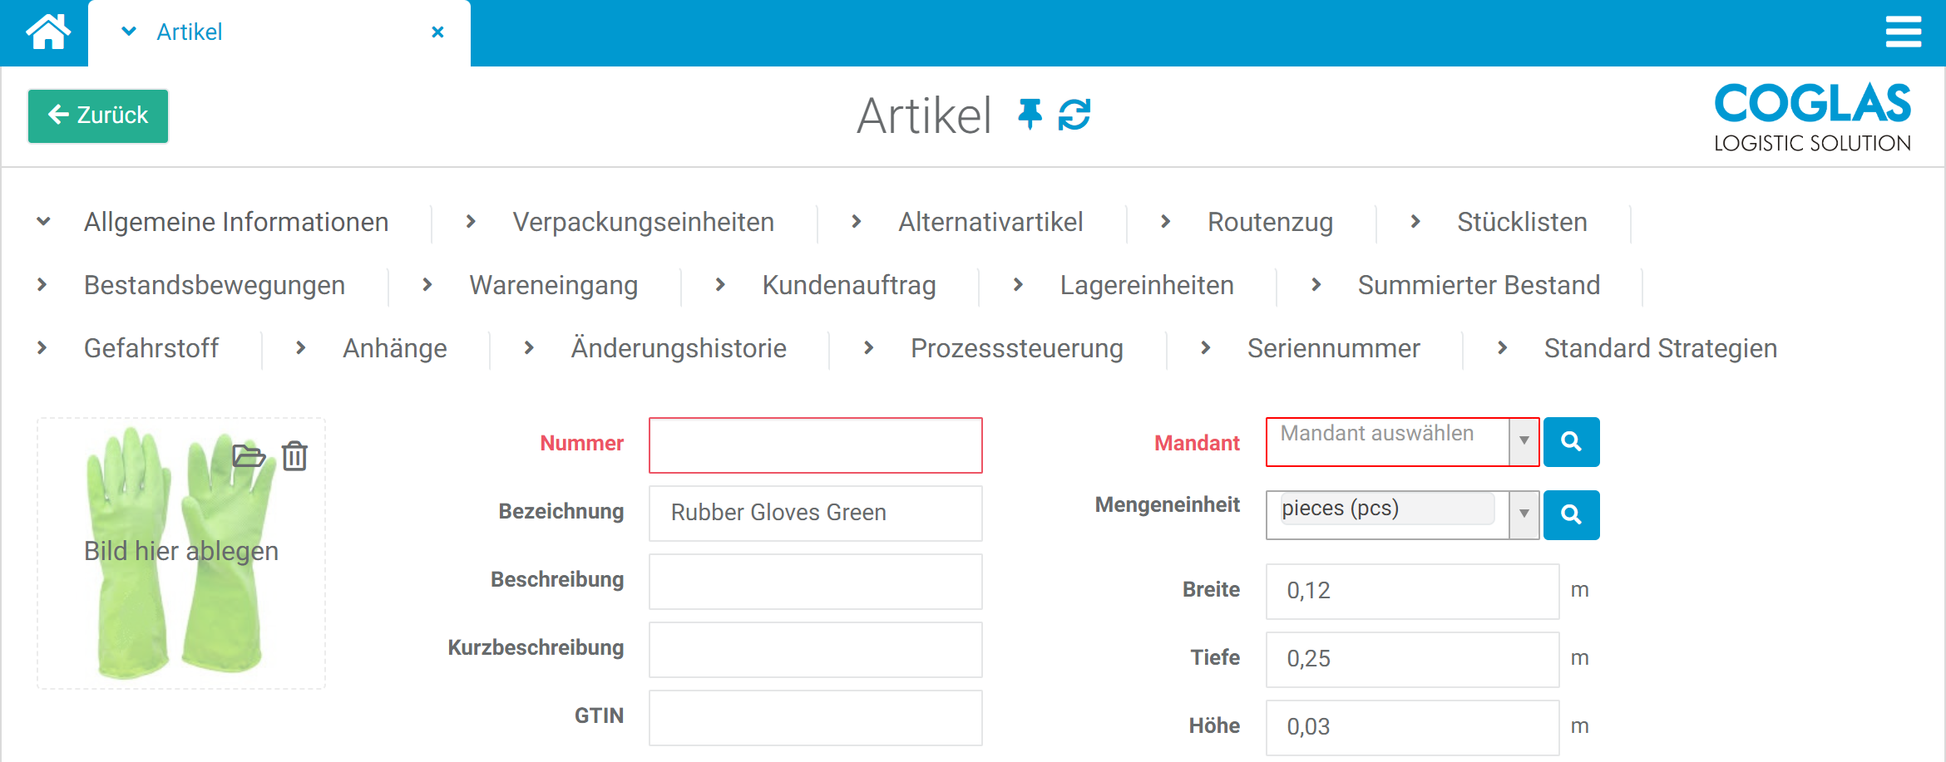Click the home icon in top bar
1946x762 pixels.
[47, 33]
